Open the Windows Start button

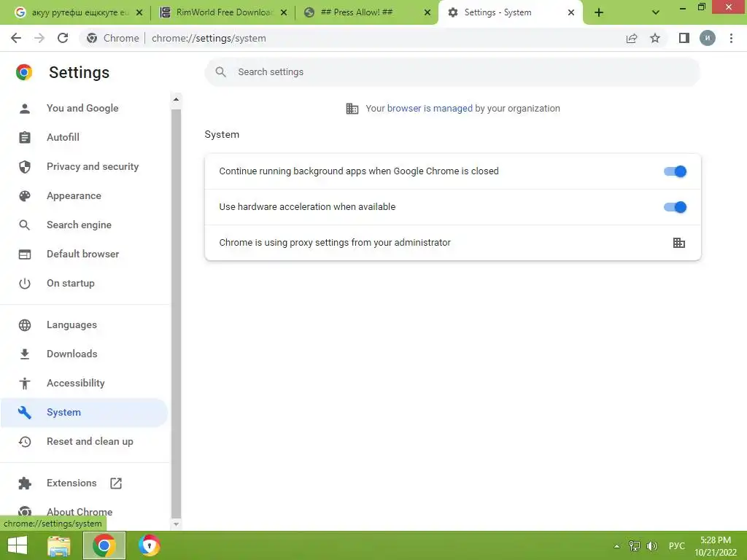18,545
